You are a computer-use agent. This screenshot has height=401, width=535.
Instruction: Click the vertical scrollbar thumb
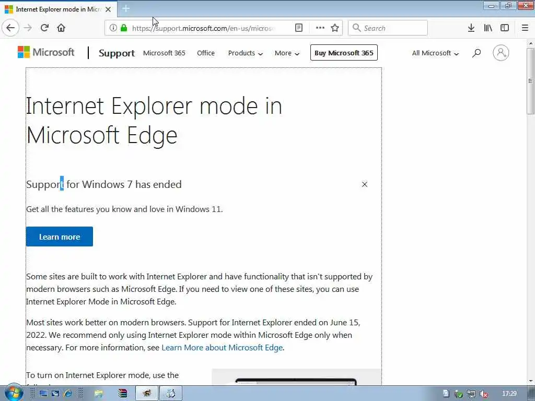tap(530, 81)
